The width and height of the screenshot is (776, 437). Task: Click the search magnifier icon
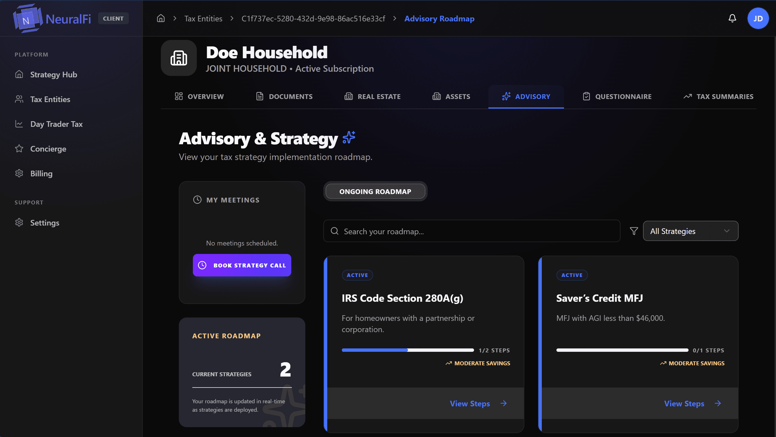tap(334, 231)
